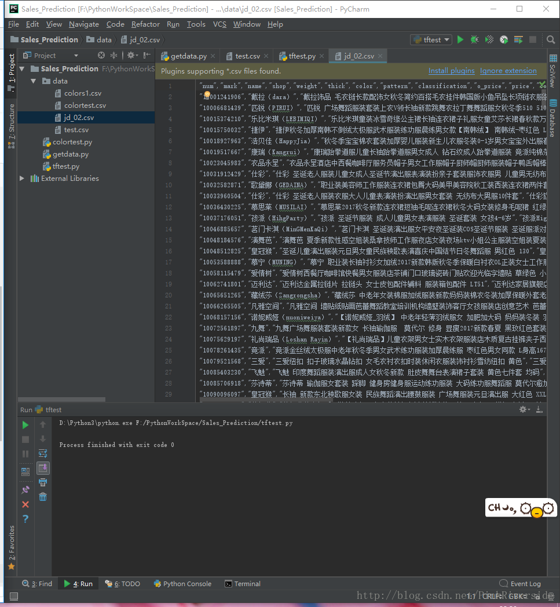
Task: Click the restore layout icon in Run panel
Action: (25, 471)
